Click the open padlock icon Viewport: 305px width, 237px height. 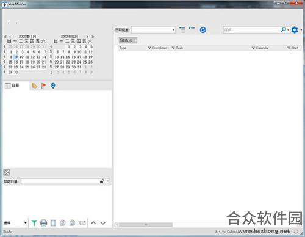point(102,181)
